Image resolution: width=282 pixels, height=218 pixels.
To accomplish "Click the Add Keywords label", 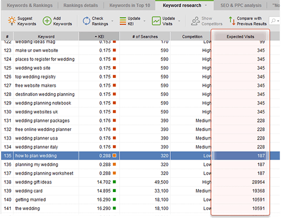I will (63, 21).
